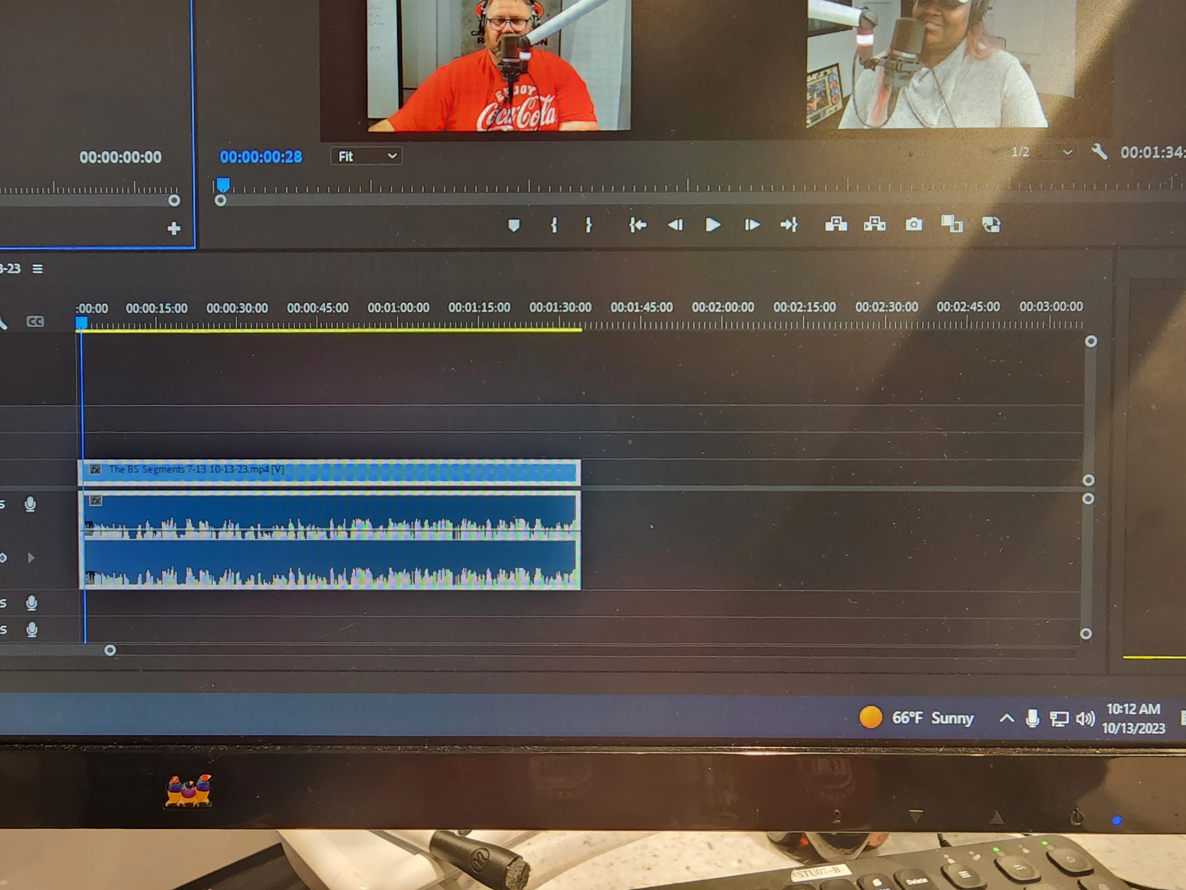Image resolution: width=1186 pixels, height=890 pixels.
Task: Toggle voice-over record on first audio track
Action: click(31, 504)
